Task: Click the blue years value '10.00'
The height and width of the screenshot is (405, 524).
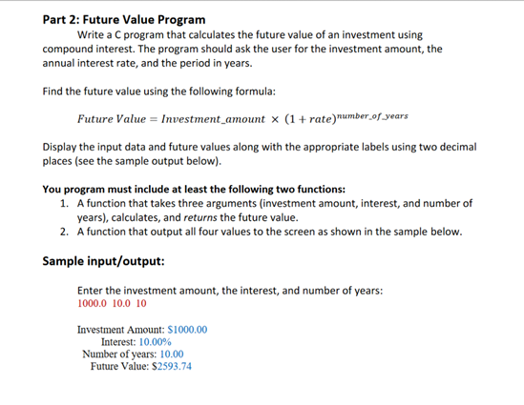Action: (172, 354)
